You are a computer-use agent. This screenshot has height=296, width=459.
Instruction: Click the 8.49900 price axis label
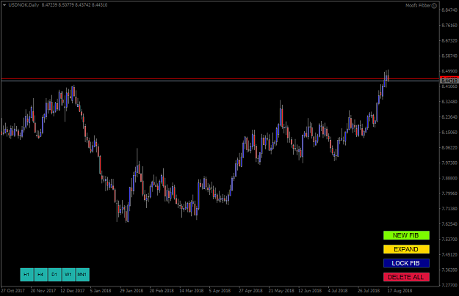[449, 71]
